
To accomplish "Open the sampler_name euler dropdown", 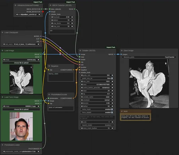I will (x=97, y=97).
